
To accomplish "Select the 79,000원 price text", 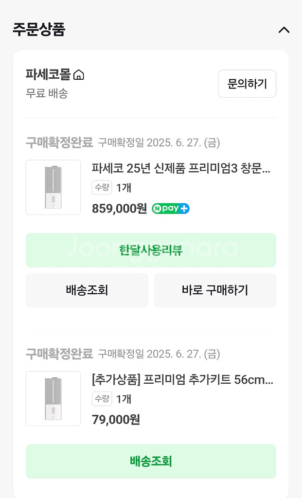I will pyautogui.click(x=116, y=419).
